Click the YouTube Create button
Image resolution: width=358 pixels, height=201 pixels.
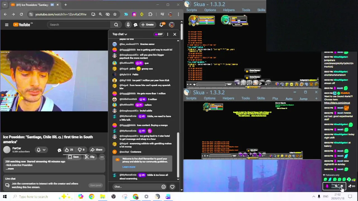pyautogui.click(x=148, y=25)
